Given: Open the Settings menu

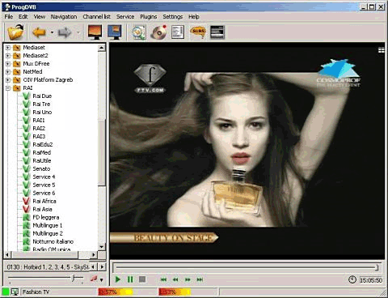Looking at the screenshot, I should click(173, 17).
